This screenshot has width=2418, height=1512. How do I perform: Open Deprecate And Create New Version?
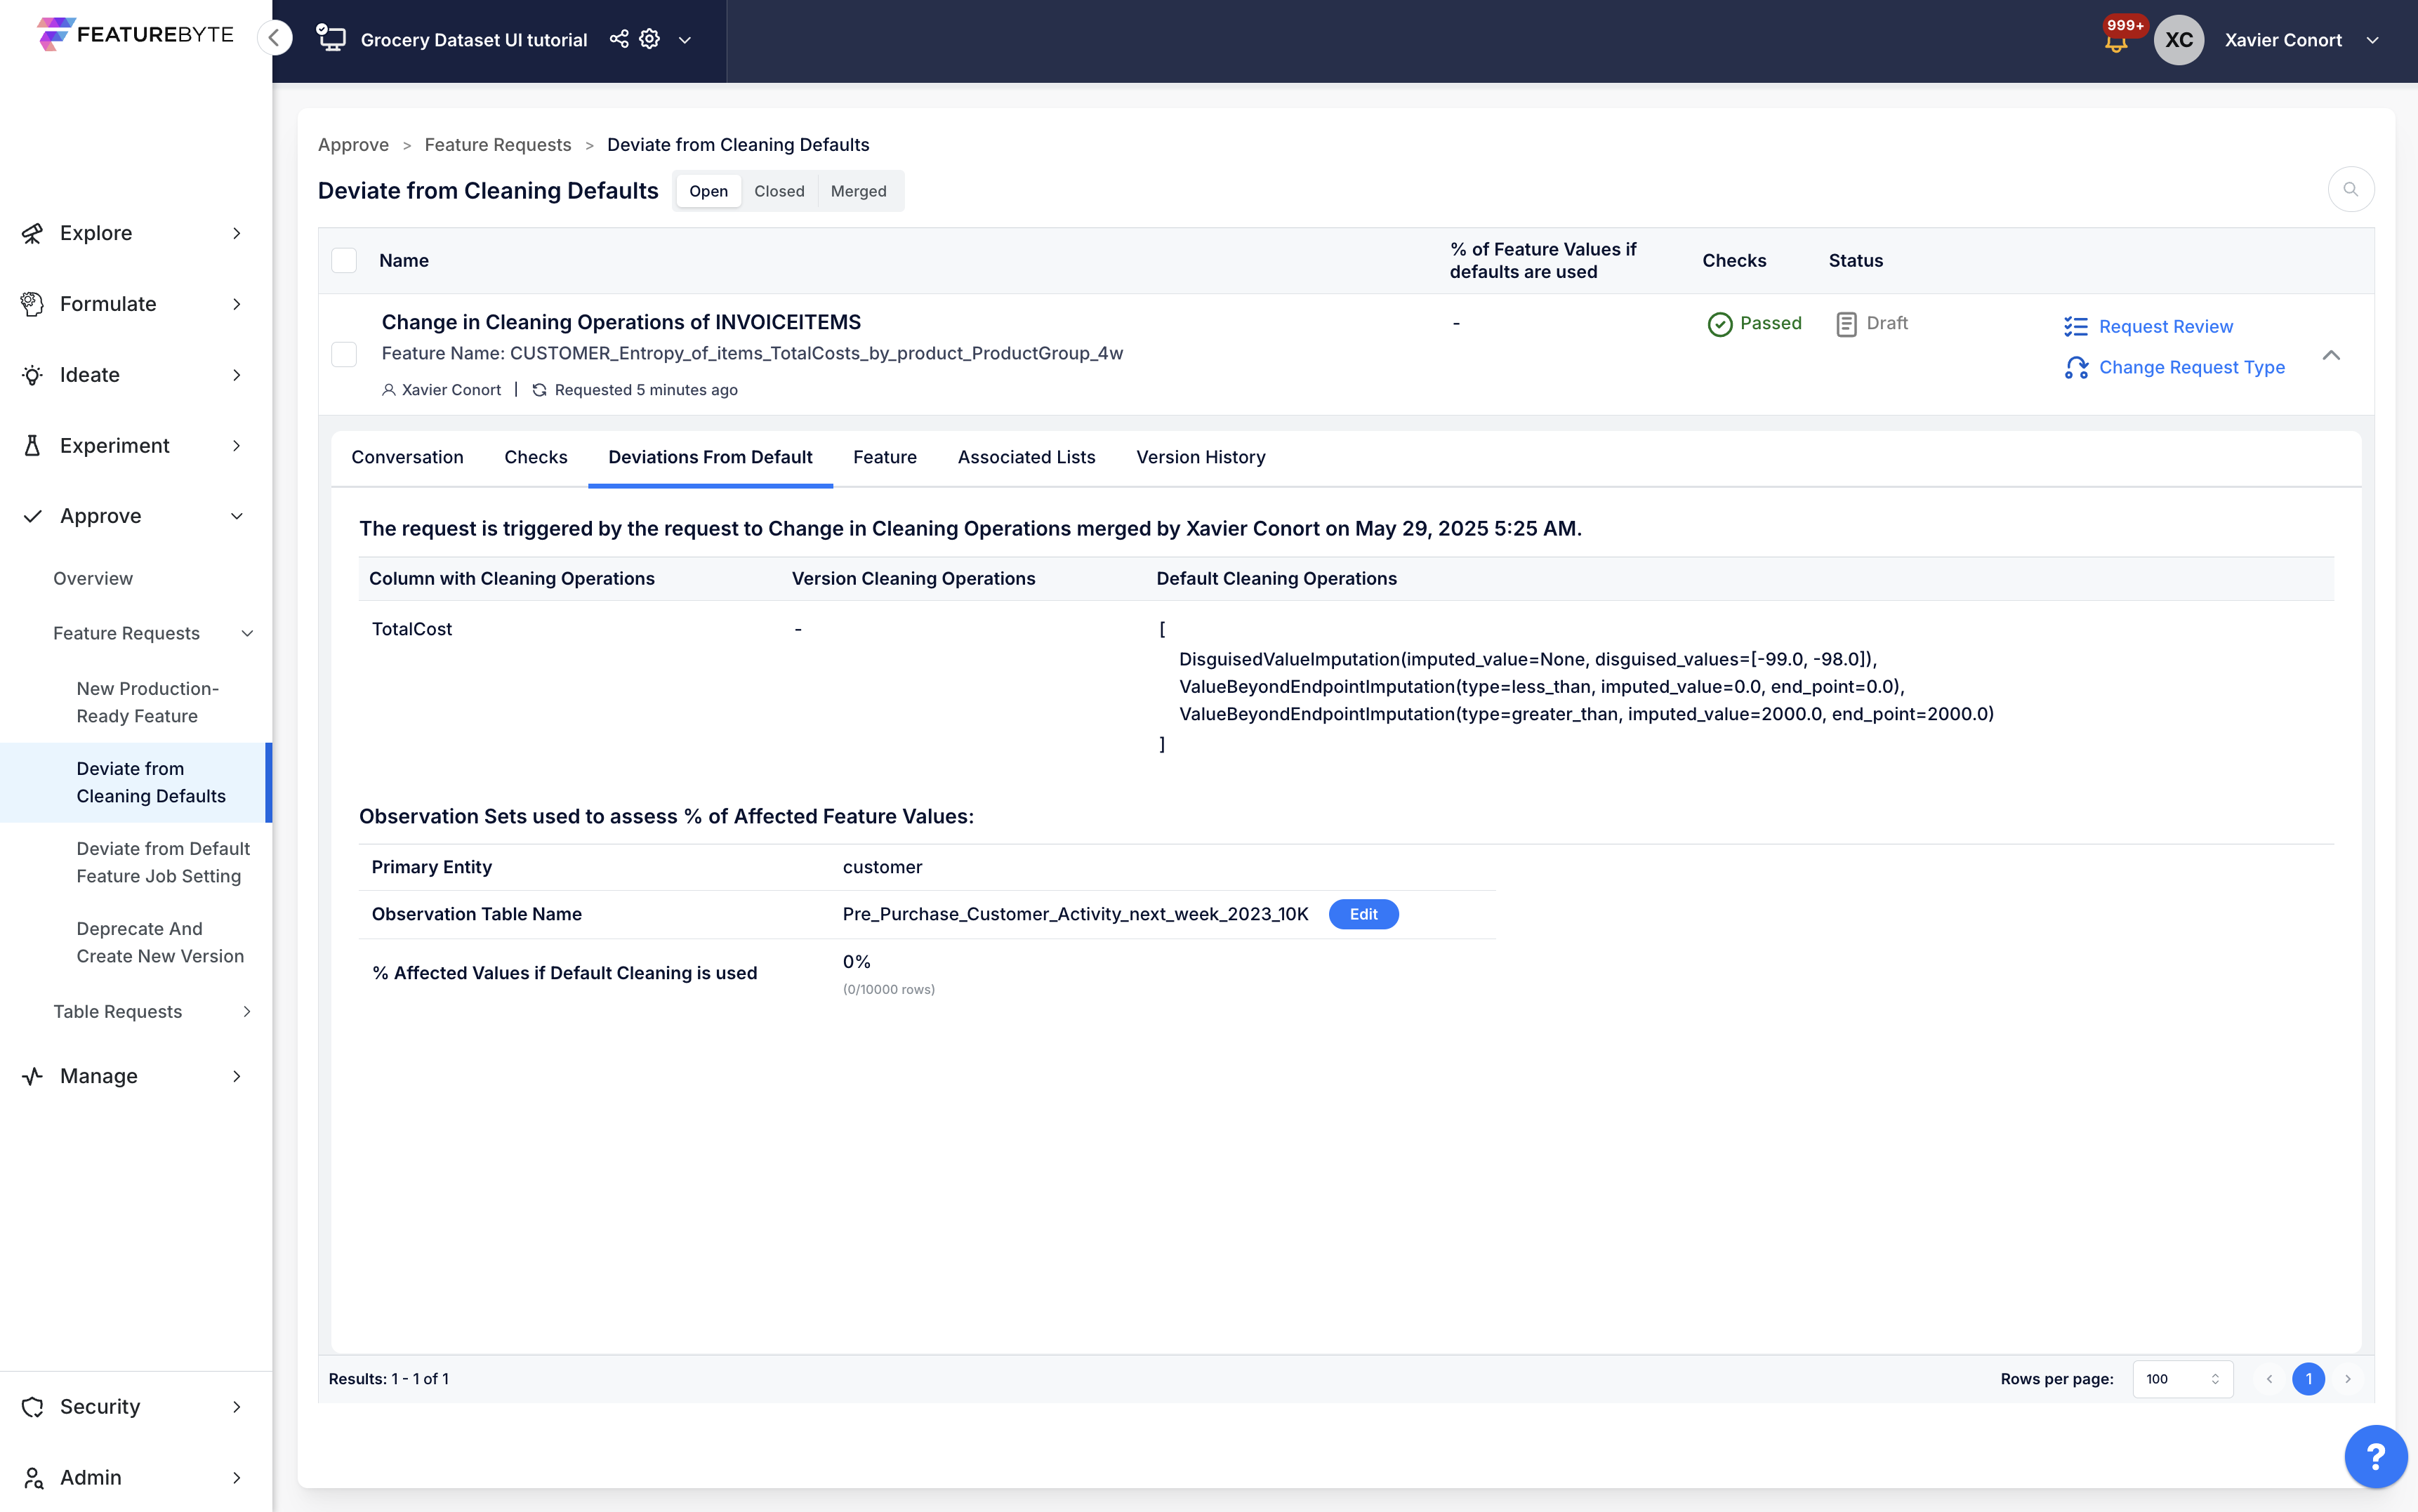point(160,942)
